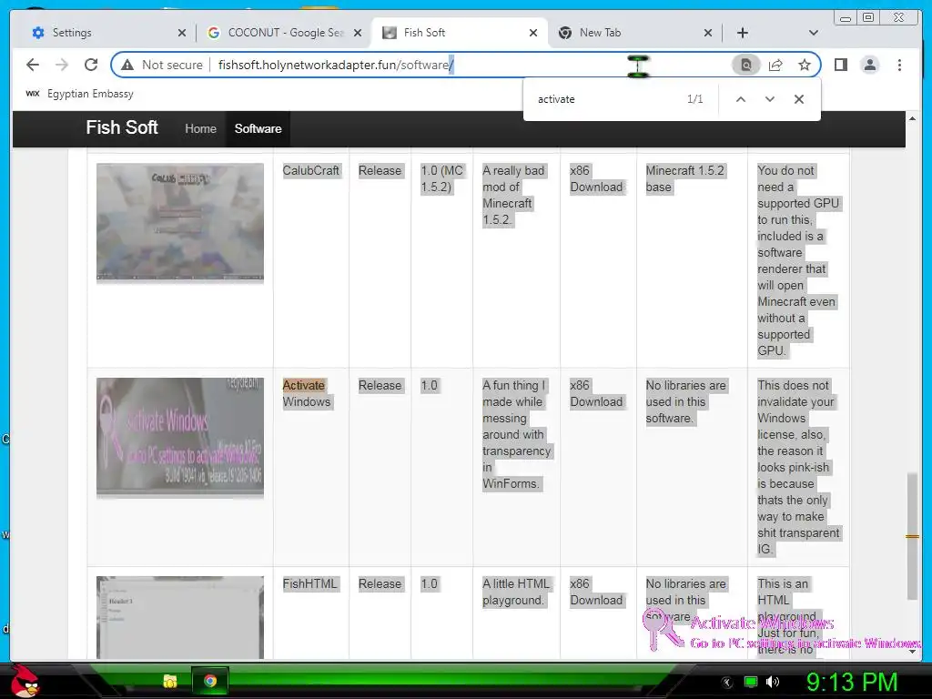932x699 pixels.
Task: Jump to next find result
Action: [x=770, y=99]
